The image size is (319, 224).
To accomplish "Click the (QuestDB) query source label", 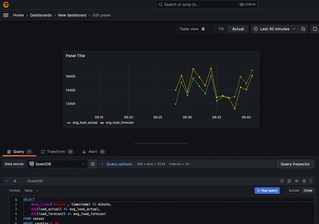I will click(x=35, y=181).
